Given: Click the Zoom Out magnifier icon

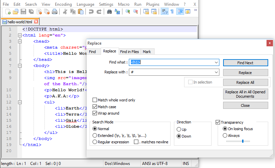Looking at the screenshot, I should (135, 11).
